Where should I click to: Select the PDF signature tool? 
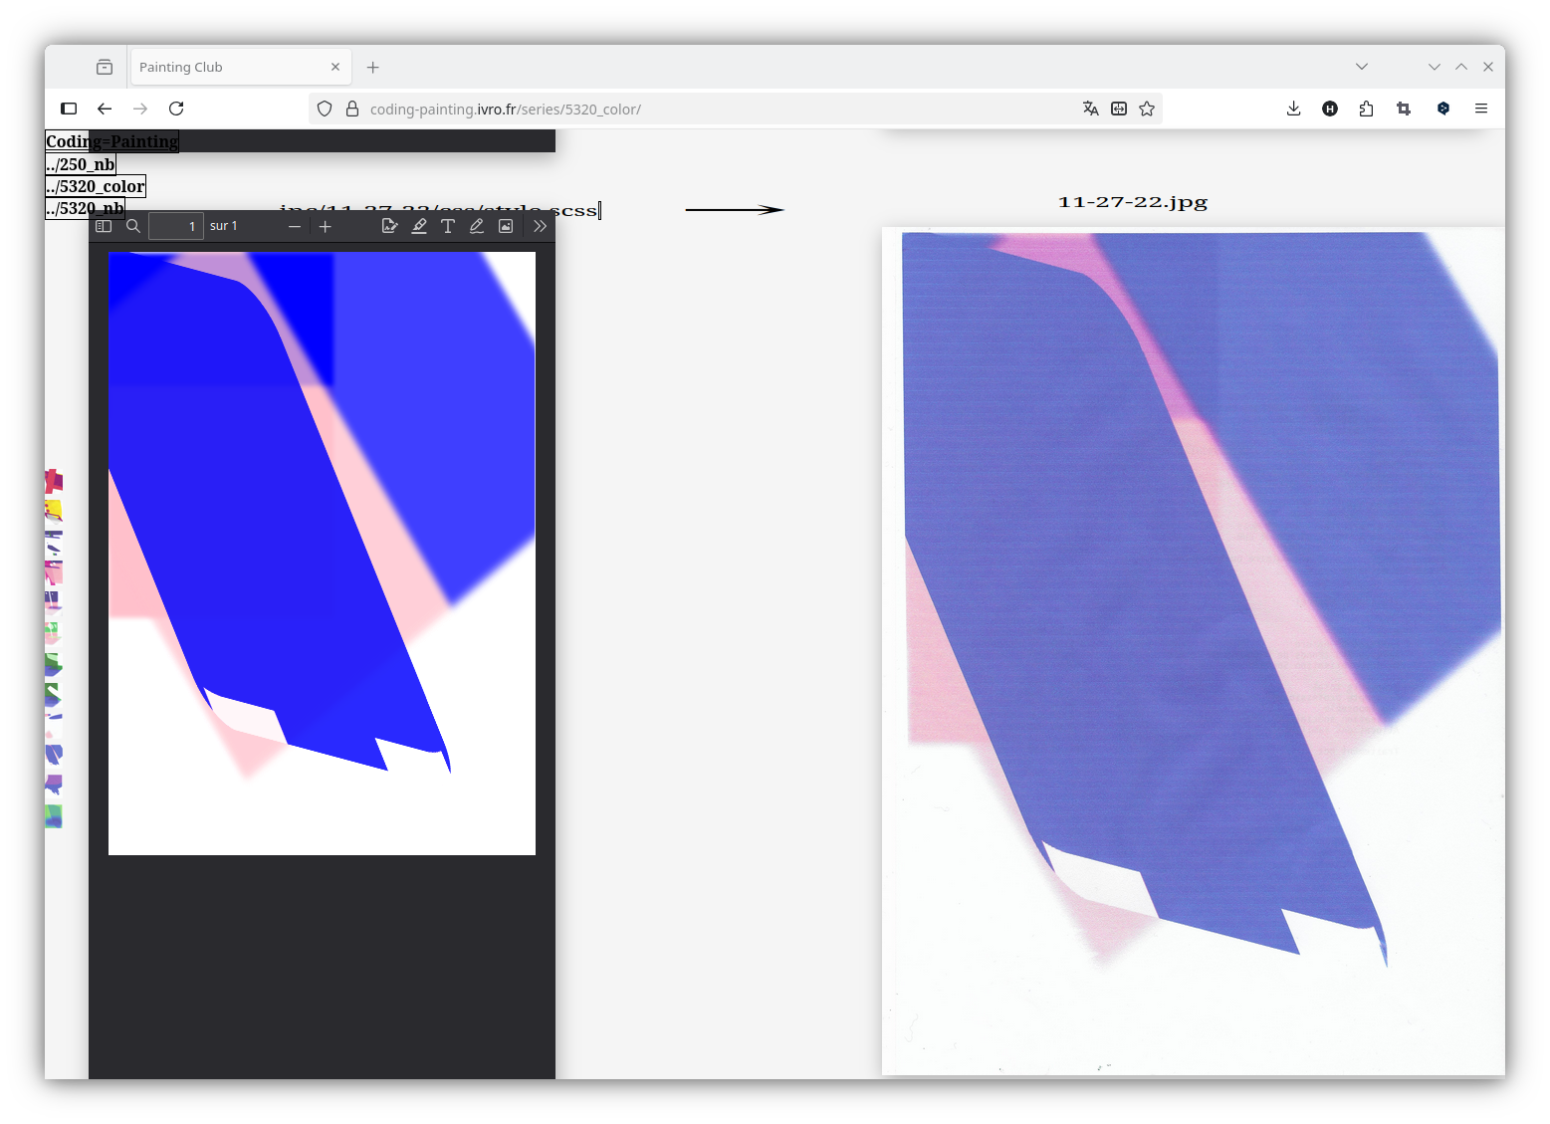pos(390,226)
